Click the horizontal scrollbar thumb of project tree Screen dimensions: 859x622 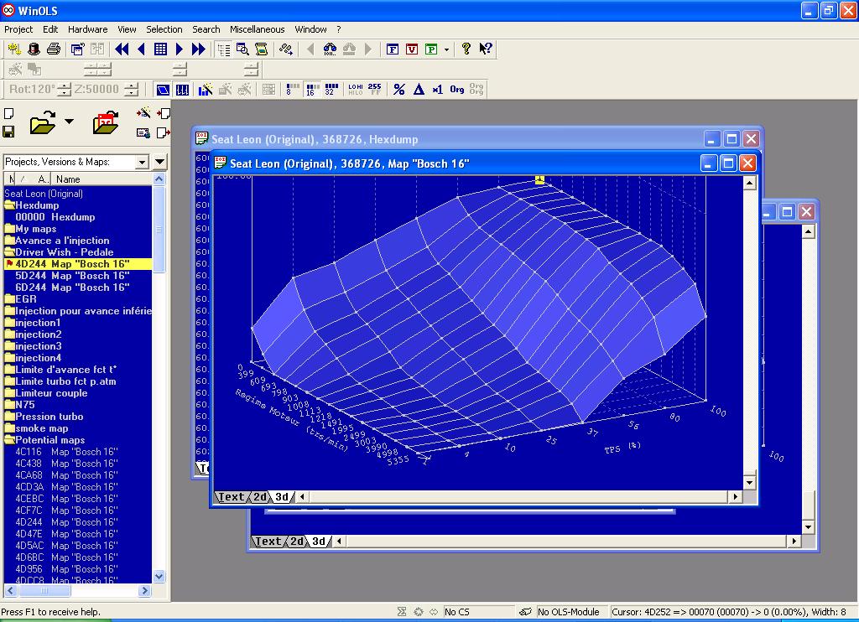[x=44, y=591]
